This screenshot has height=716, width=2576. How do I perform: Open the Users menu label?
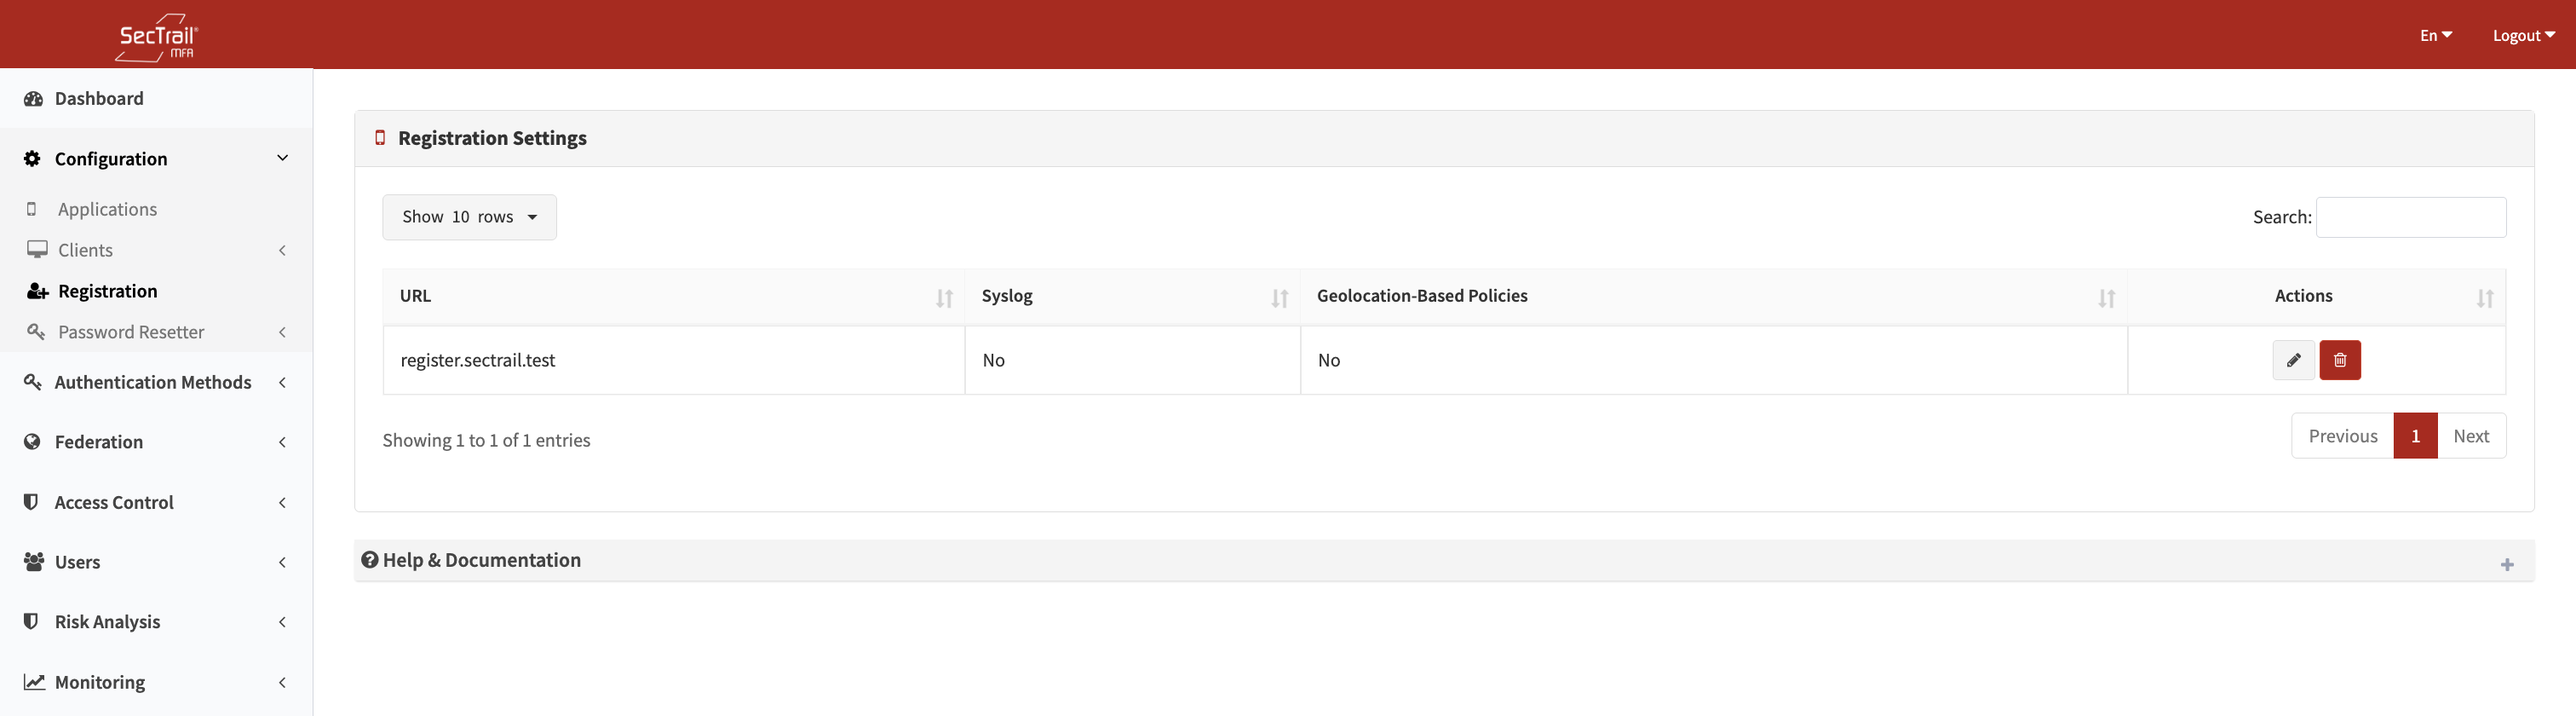coord(77,562)
